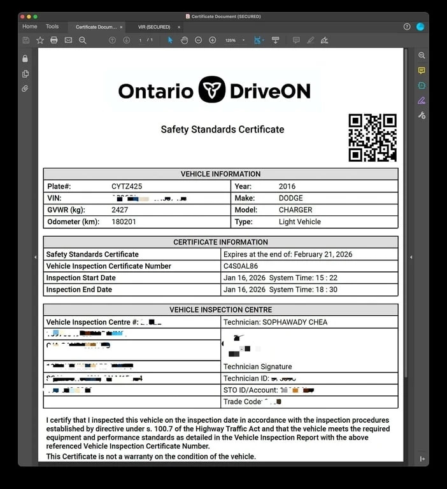Zoom out with the minus button

[198, 40]
